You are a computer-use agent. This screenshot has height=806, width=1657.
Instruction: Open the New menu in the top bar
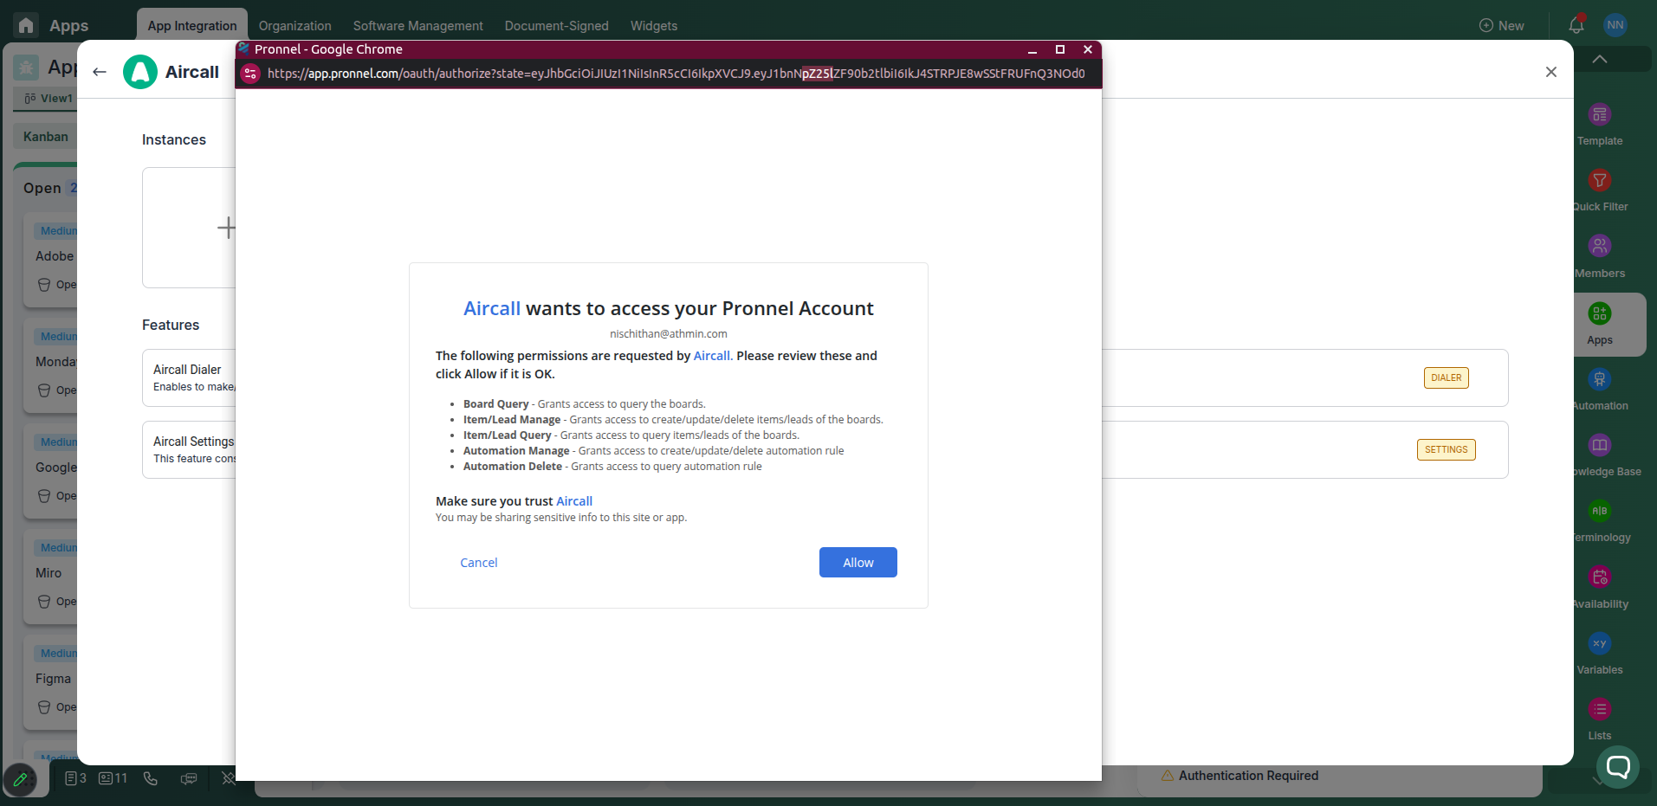point(1503,25)
